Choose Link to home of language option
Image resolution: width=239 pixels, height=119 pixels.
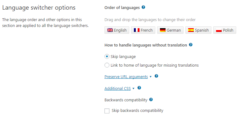(107, 65)
